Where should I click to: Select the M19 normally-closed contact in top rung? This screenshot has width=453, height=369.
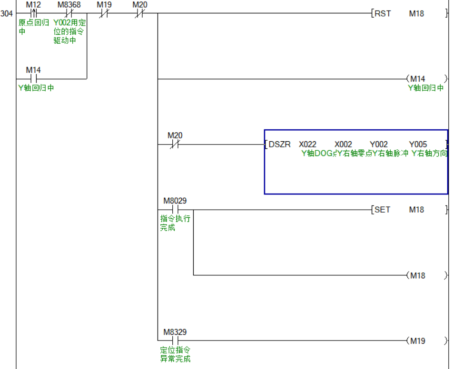click(104, 14)
